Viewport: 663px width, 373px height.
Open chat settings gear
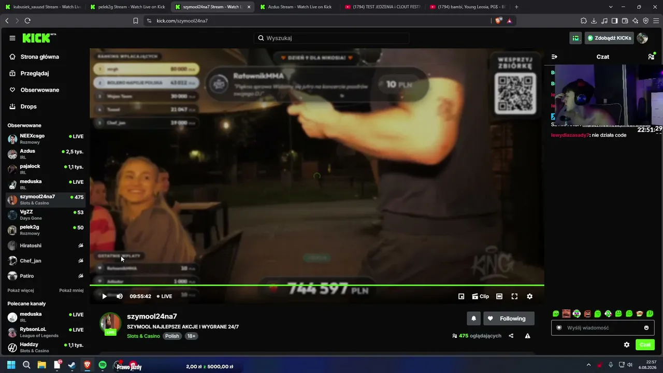pos(627,345)
